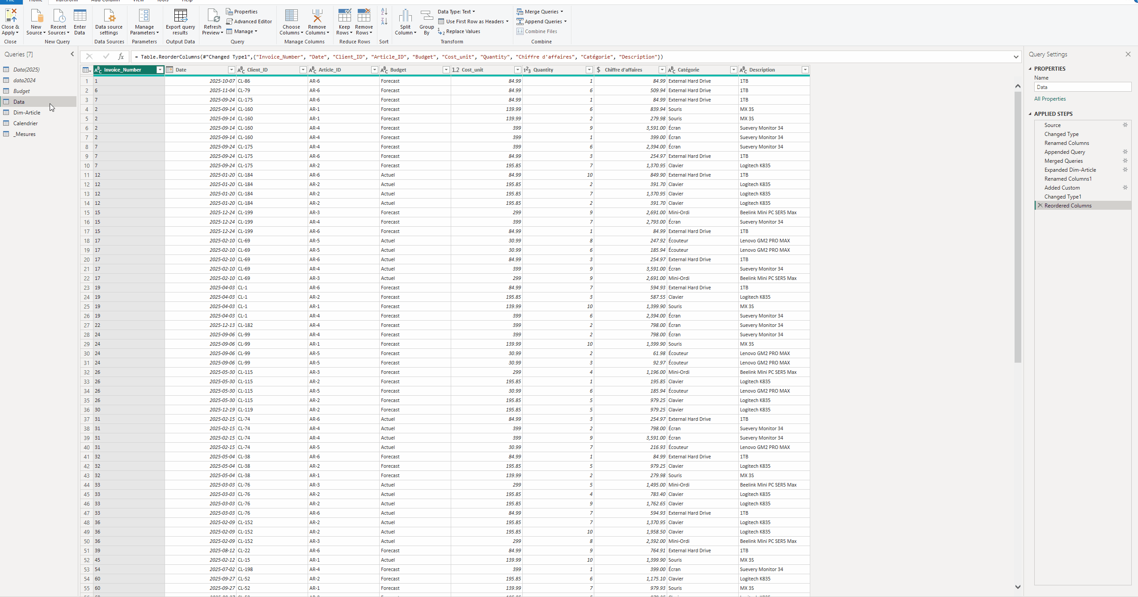1138x597 pixels.
Task: Open the Client_ID column filter dropdown
Action: [303, 70]
